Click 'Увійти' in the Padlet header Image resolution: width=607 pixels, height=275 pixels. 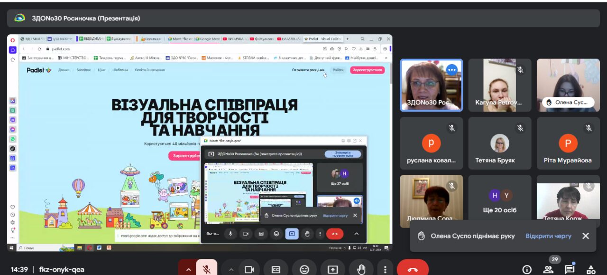tap(338, 70)
